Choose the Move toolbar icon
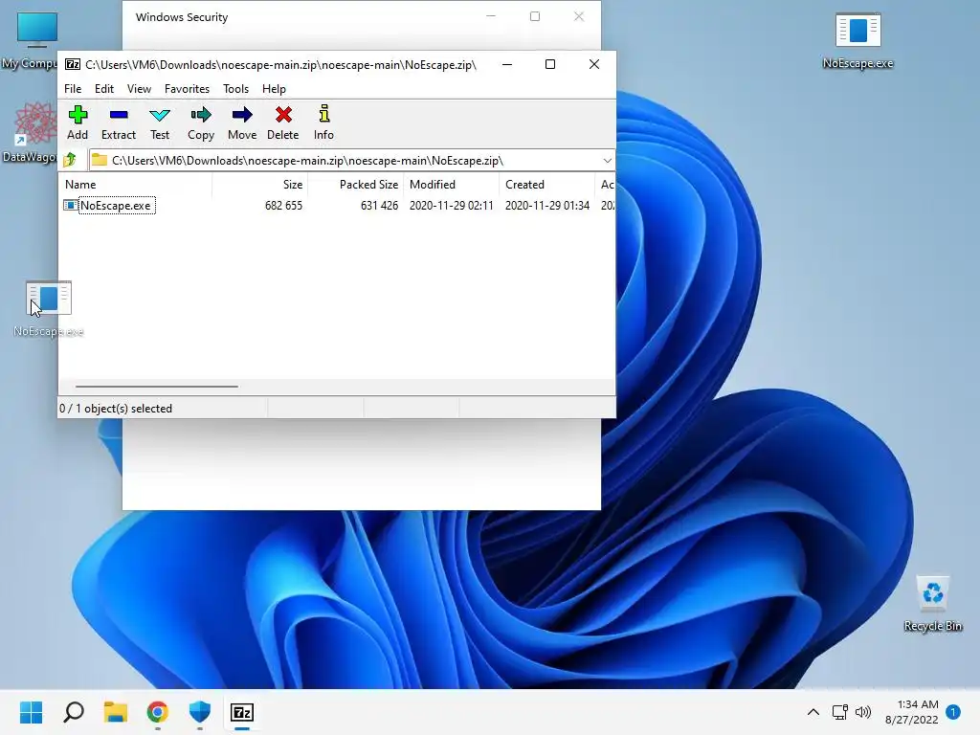980x735 pixels. 242,122
